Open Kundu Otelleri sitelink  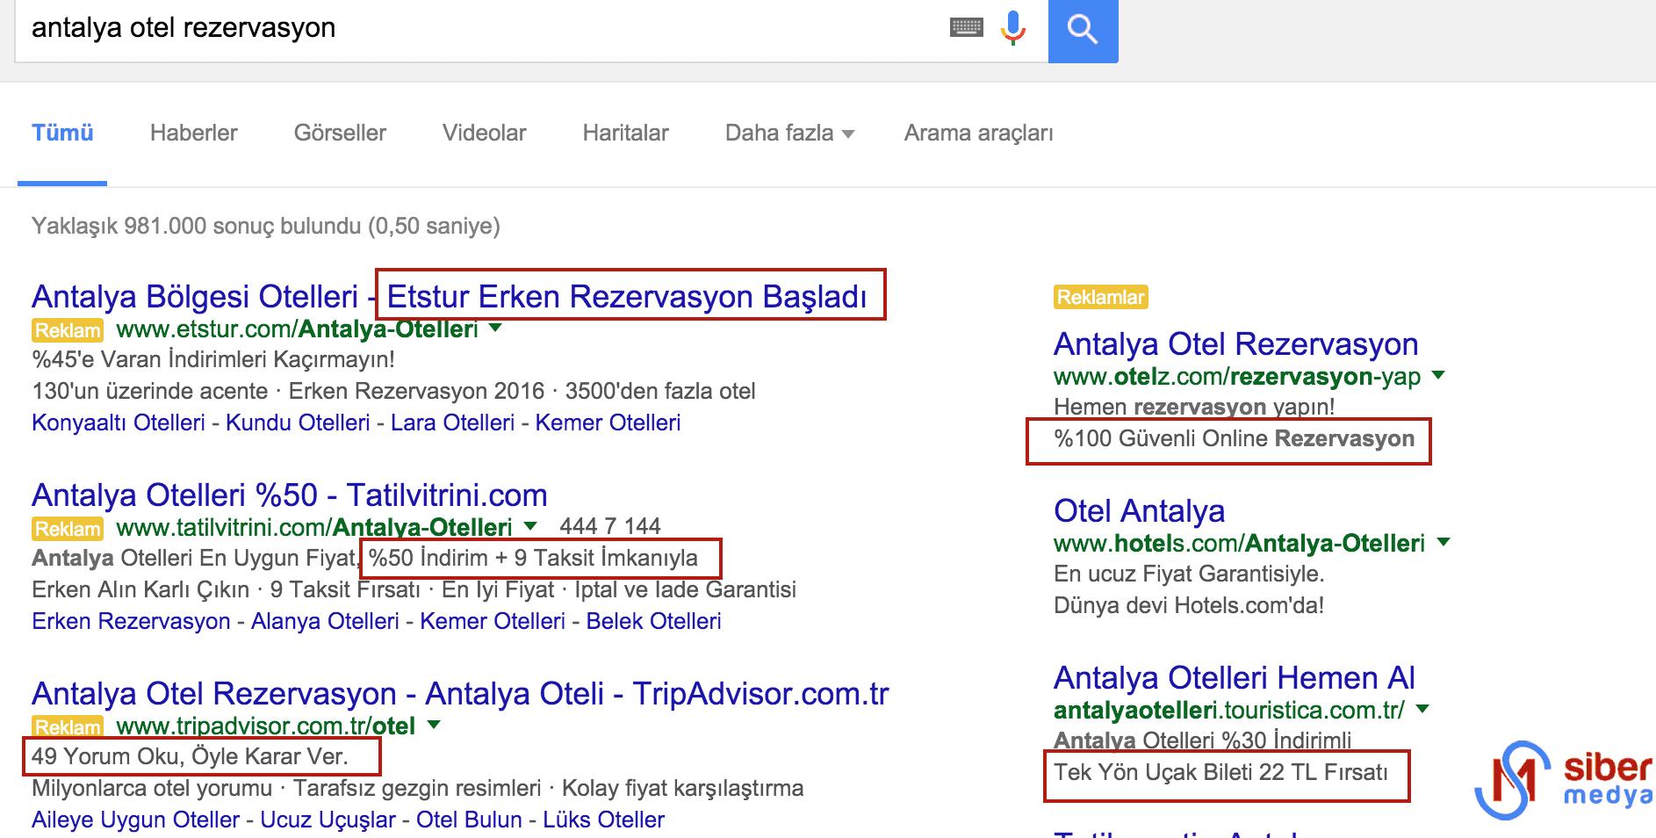(298, 423)
